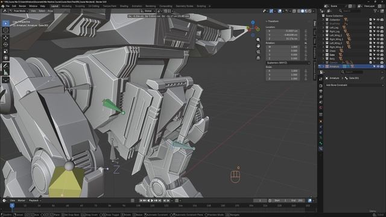
Task: Pick the Scale tool in the viewport toolbar
Action: (x=5, y=51)
